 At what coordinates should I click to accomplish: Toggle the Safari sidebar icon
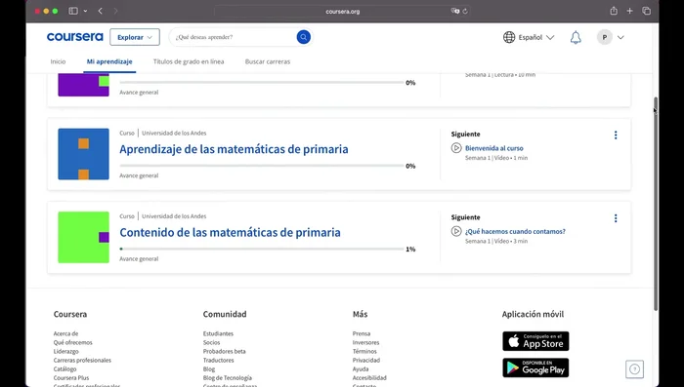73,11
